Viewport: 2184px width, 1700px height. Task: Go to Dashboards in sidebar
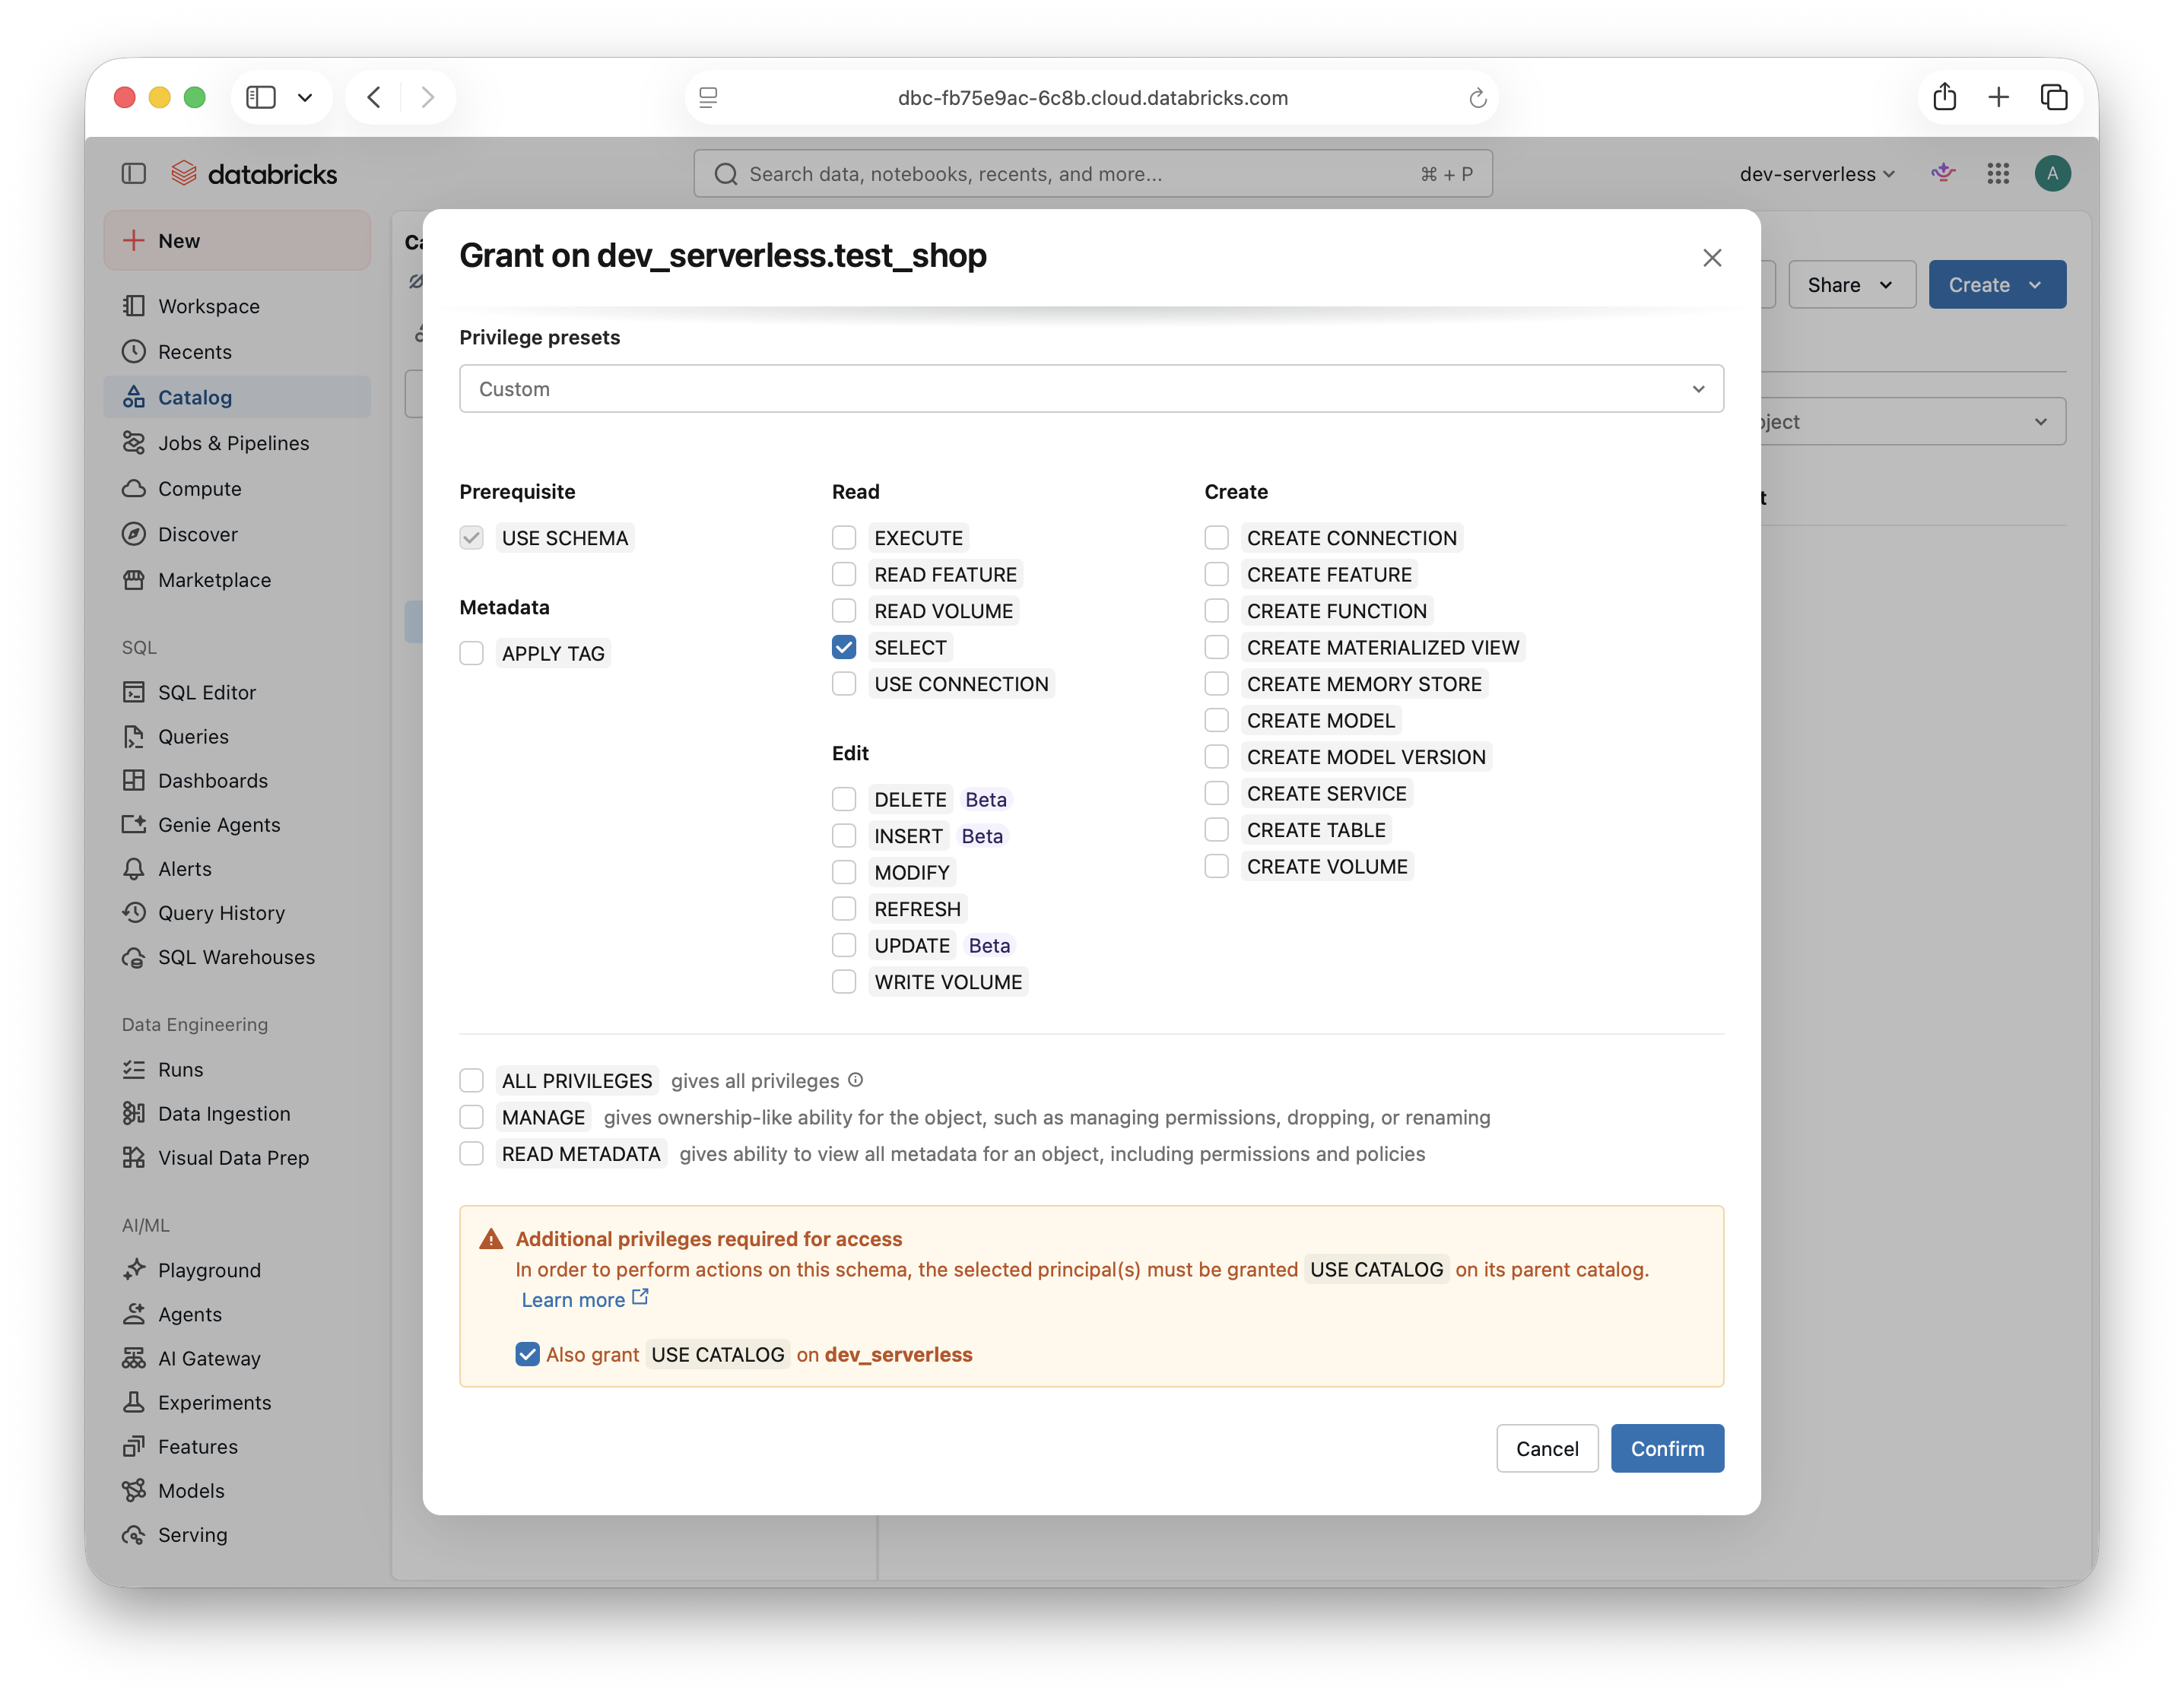pyautogui.click(x=237, y=781)
